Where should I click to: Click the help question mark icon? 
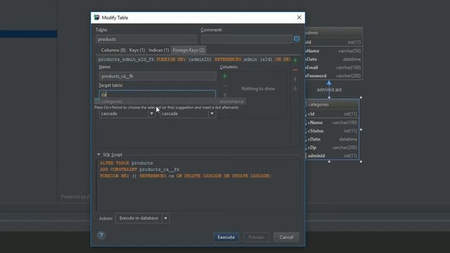tap(101, 236)
